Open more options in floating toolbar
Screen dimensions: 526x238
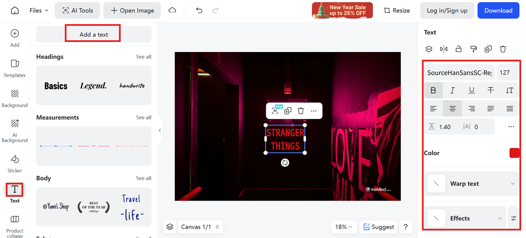pos(314,111)
